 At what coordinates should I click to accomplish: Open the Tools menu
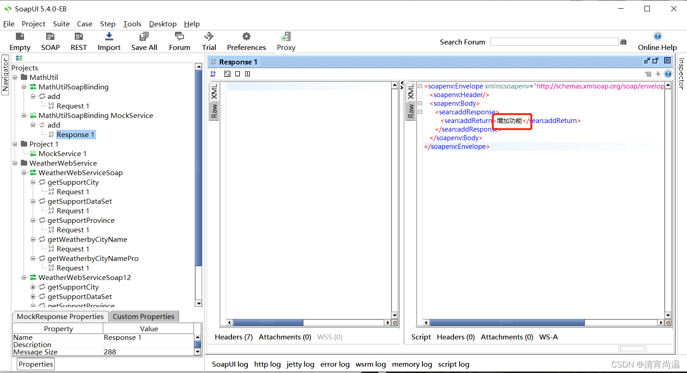(x=132, y=24)
